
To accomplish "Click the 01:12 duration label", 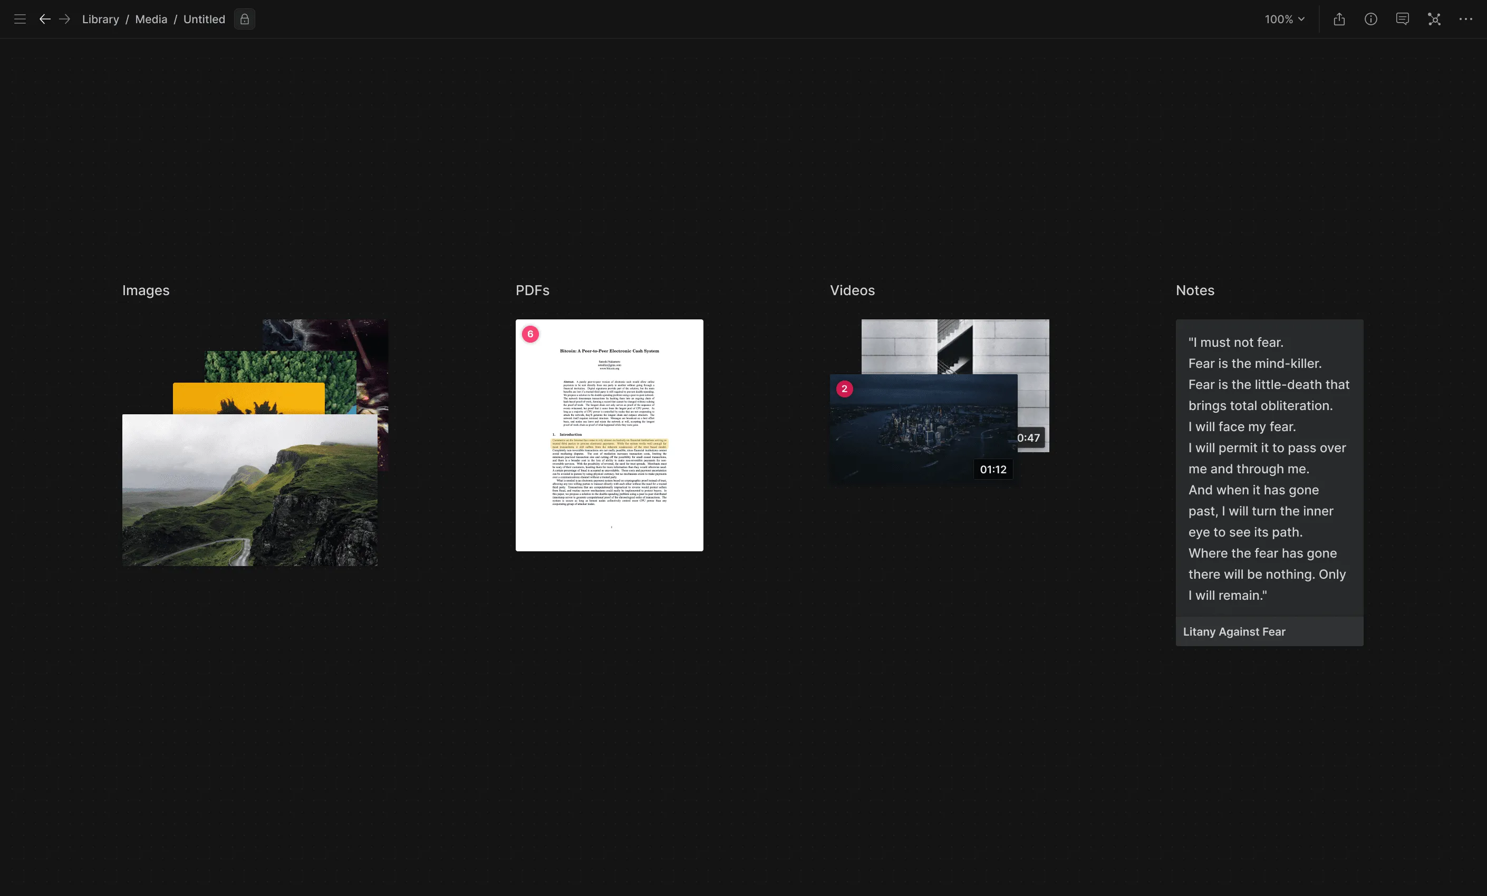I will click(x=993, y=470).
